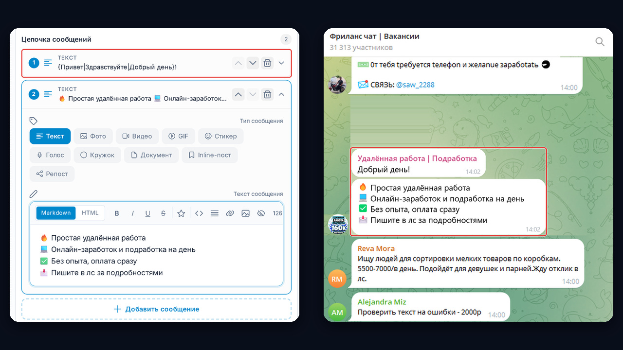Select the Фото message type
The width and height of the screenshot is (623, 350).
pyautogui.click(x=93, y=136)
